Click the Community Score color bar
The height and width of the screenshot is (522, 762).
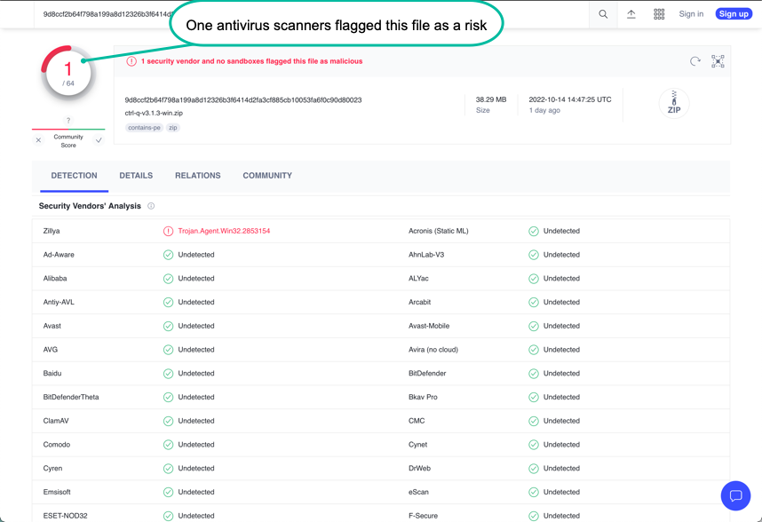click(x=68, y=129)
